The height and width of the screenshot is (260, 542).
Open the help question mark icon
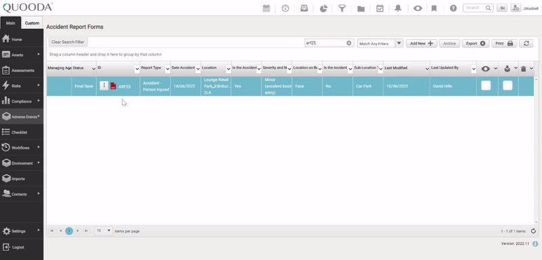(x=453, y=8)
